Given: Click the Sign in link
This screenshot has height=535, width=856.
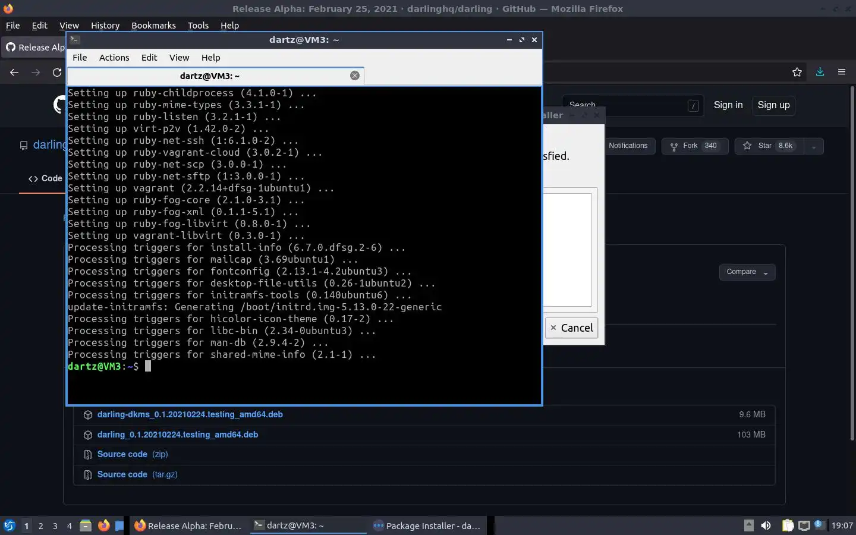Looking at the screenshot, I should pos(728,105).
